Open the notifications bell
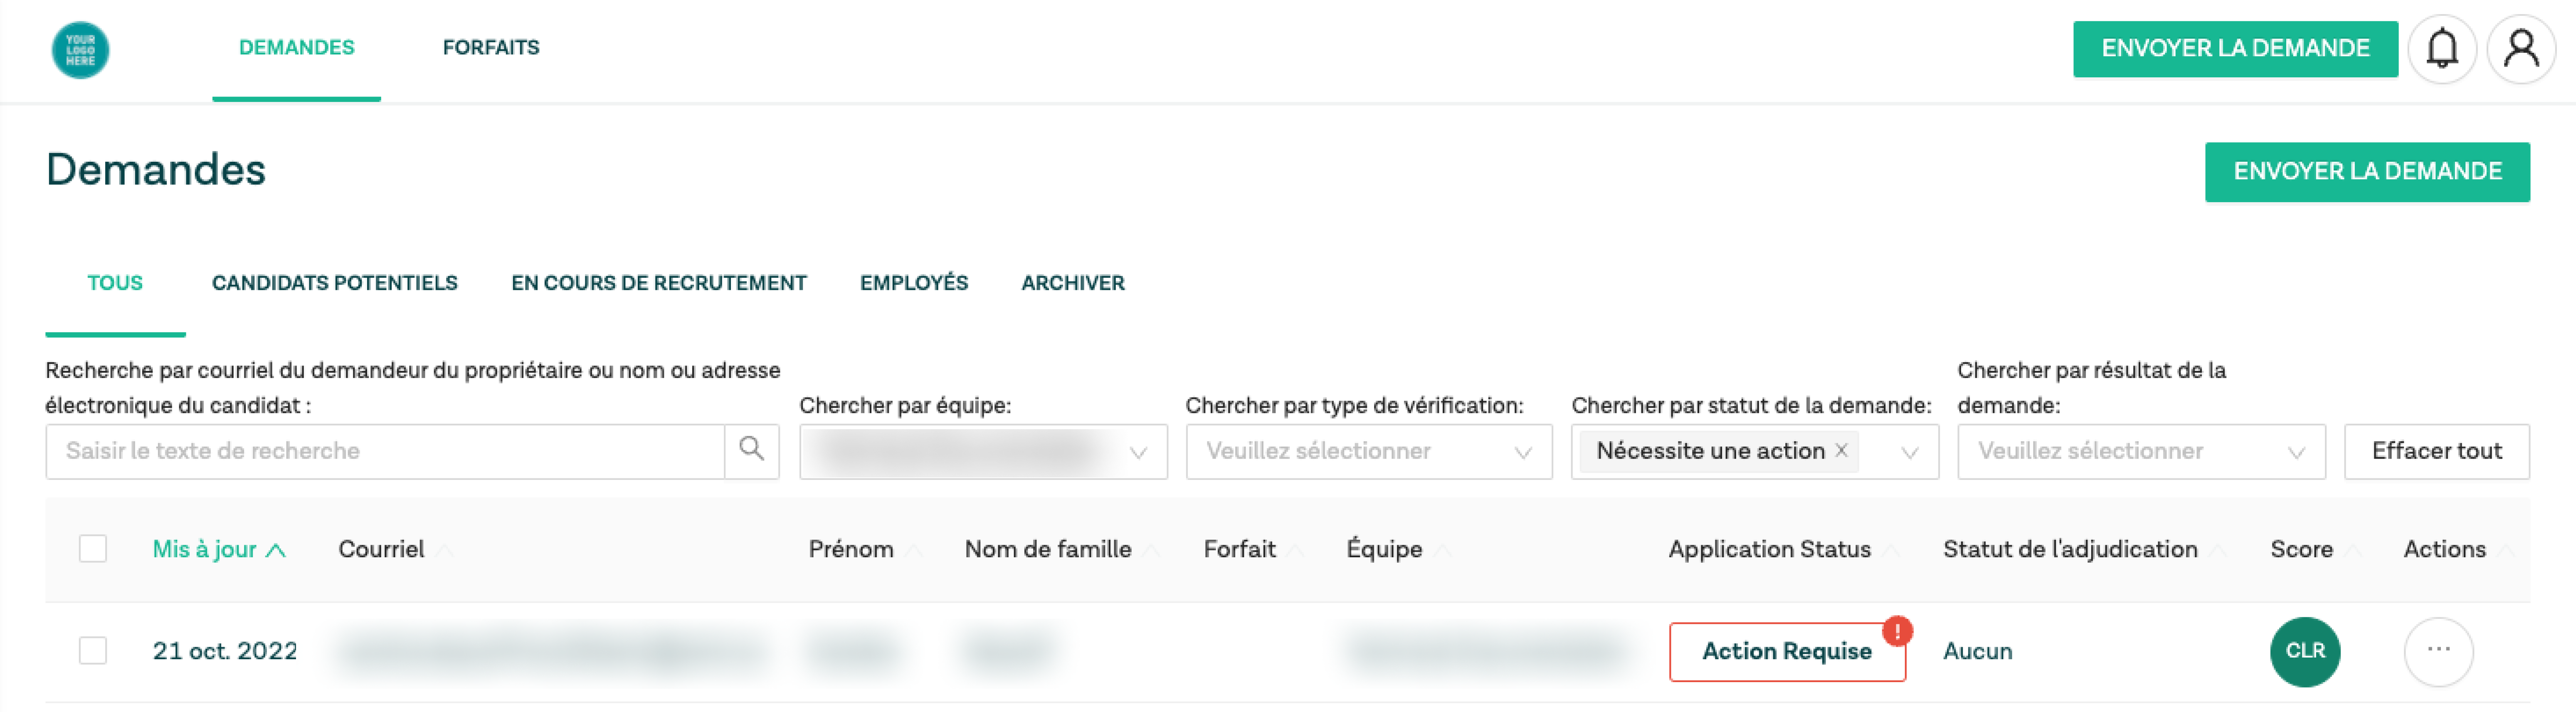Screen dimensions: 2576x712 (x=2441, y=49)
